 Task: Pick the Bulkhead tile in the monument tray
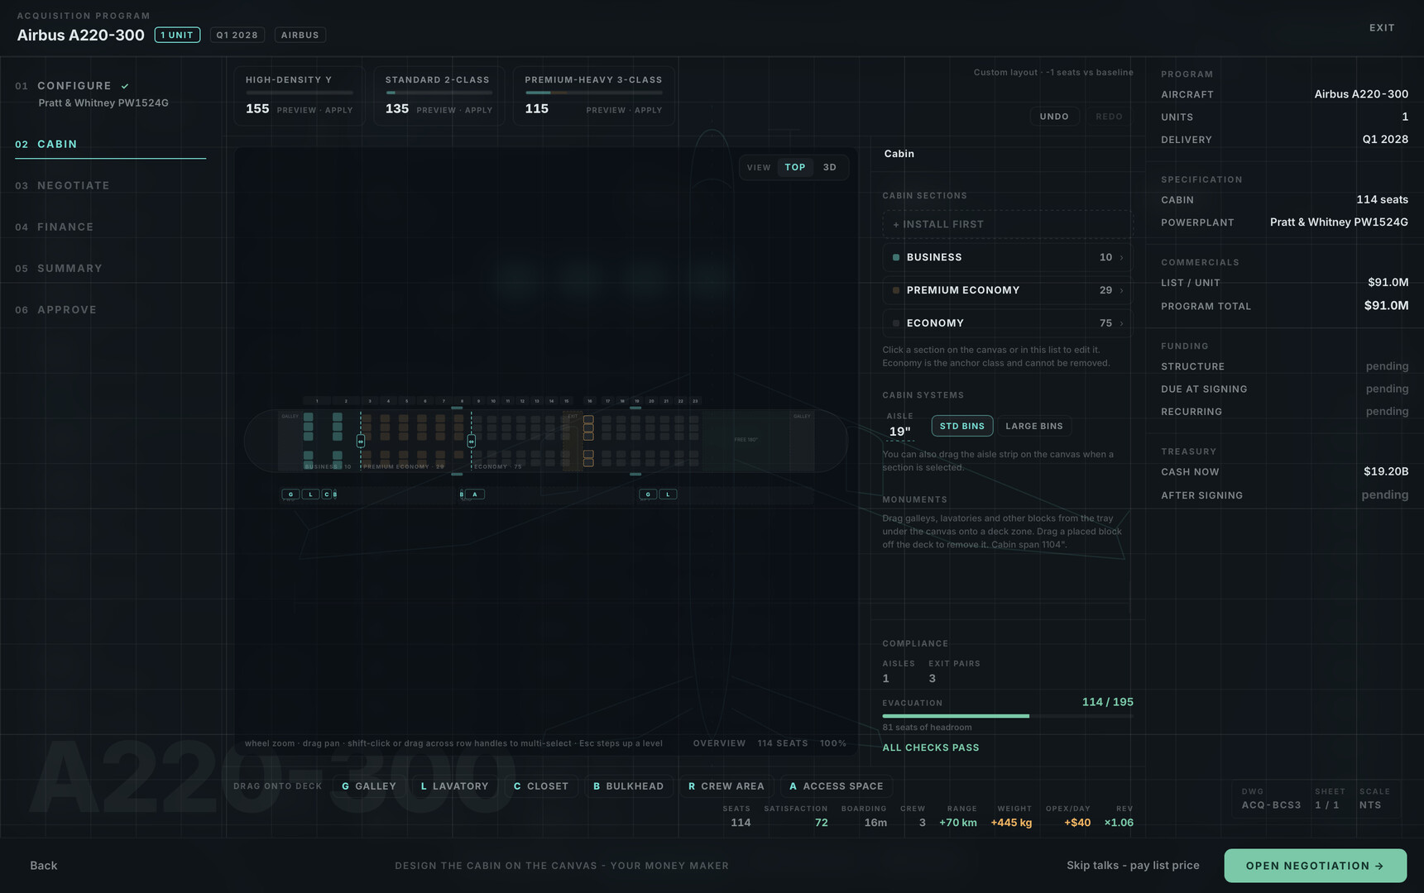click(x=629, y=786)
